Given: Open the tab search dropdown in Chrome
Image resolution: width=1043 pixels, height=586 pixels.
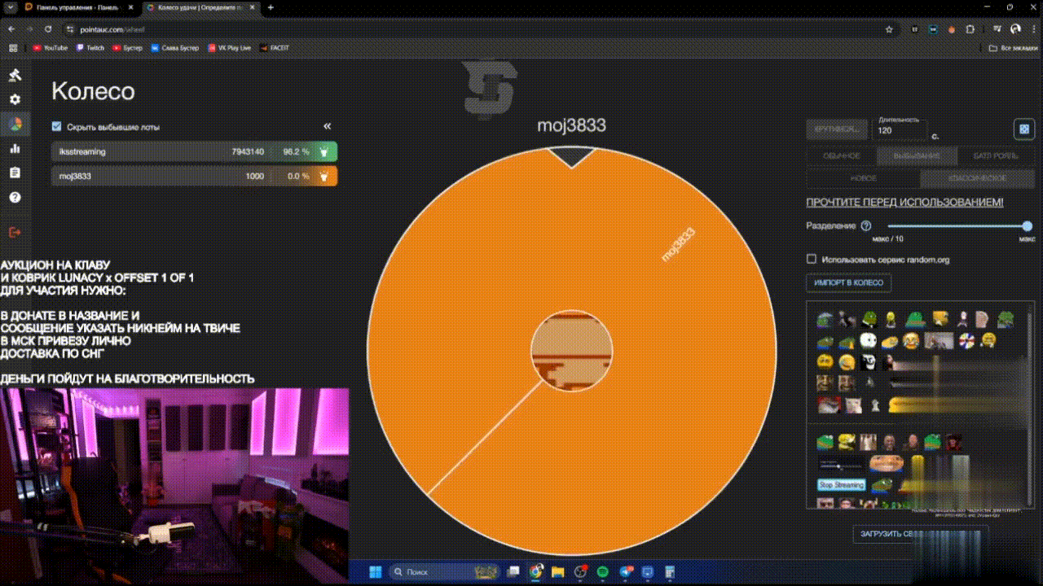Looking at the screenshot, I should (x=11, y=7).
